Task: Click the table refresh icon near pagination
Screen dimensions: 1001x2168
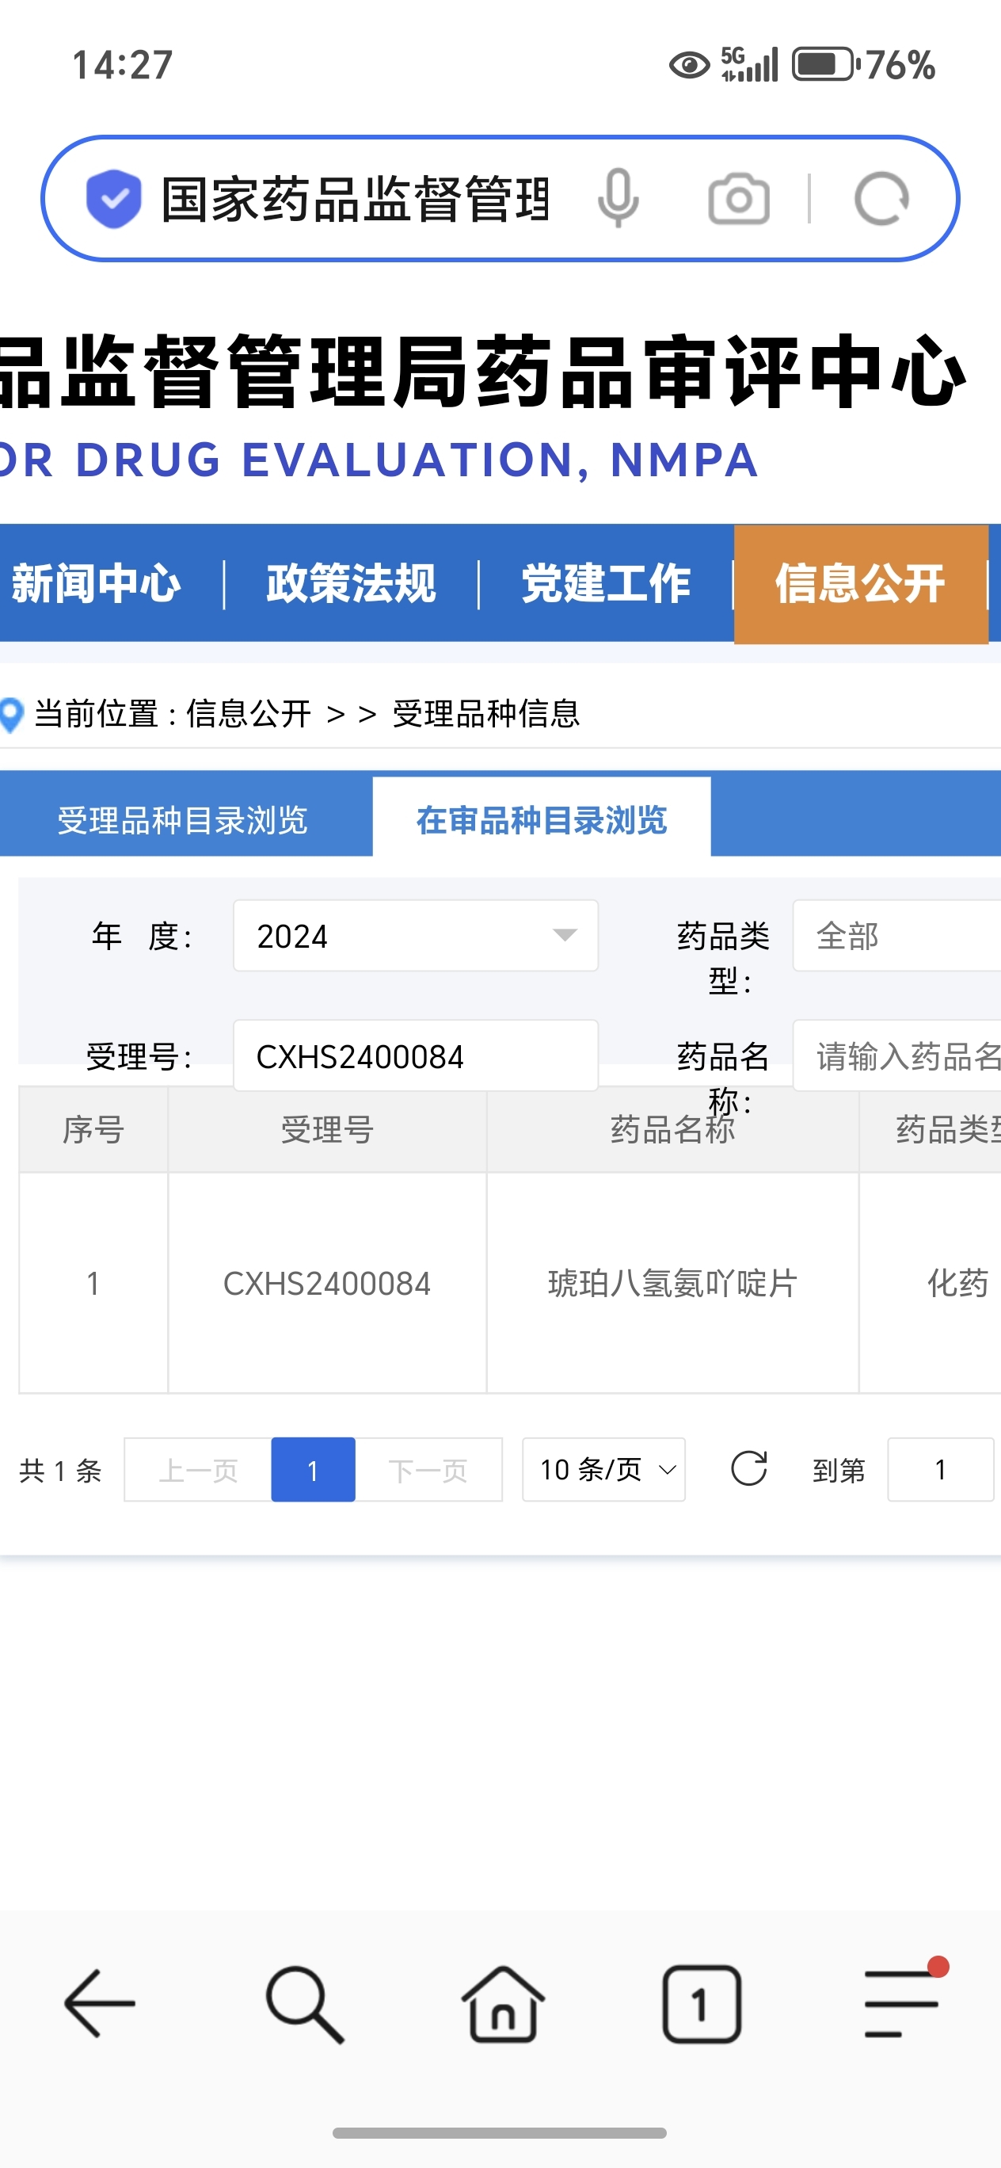Action: (x=748, y=1469)
